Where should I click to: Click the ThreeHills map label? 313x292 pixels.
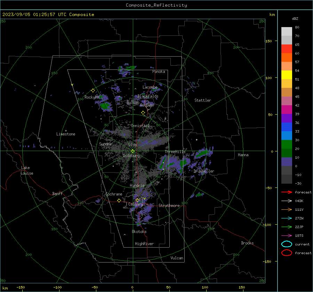[175, 152]
